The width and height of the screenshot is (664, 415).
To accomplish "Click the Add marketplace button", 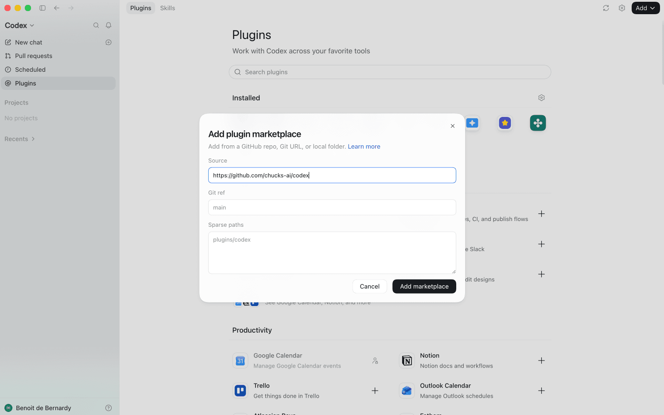I will click(x=424, y=287).
